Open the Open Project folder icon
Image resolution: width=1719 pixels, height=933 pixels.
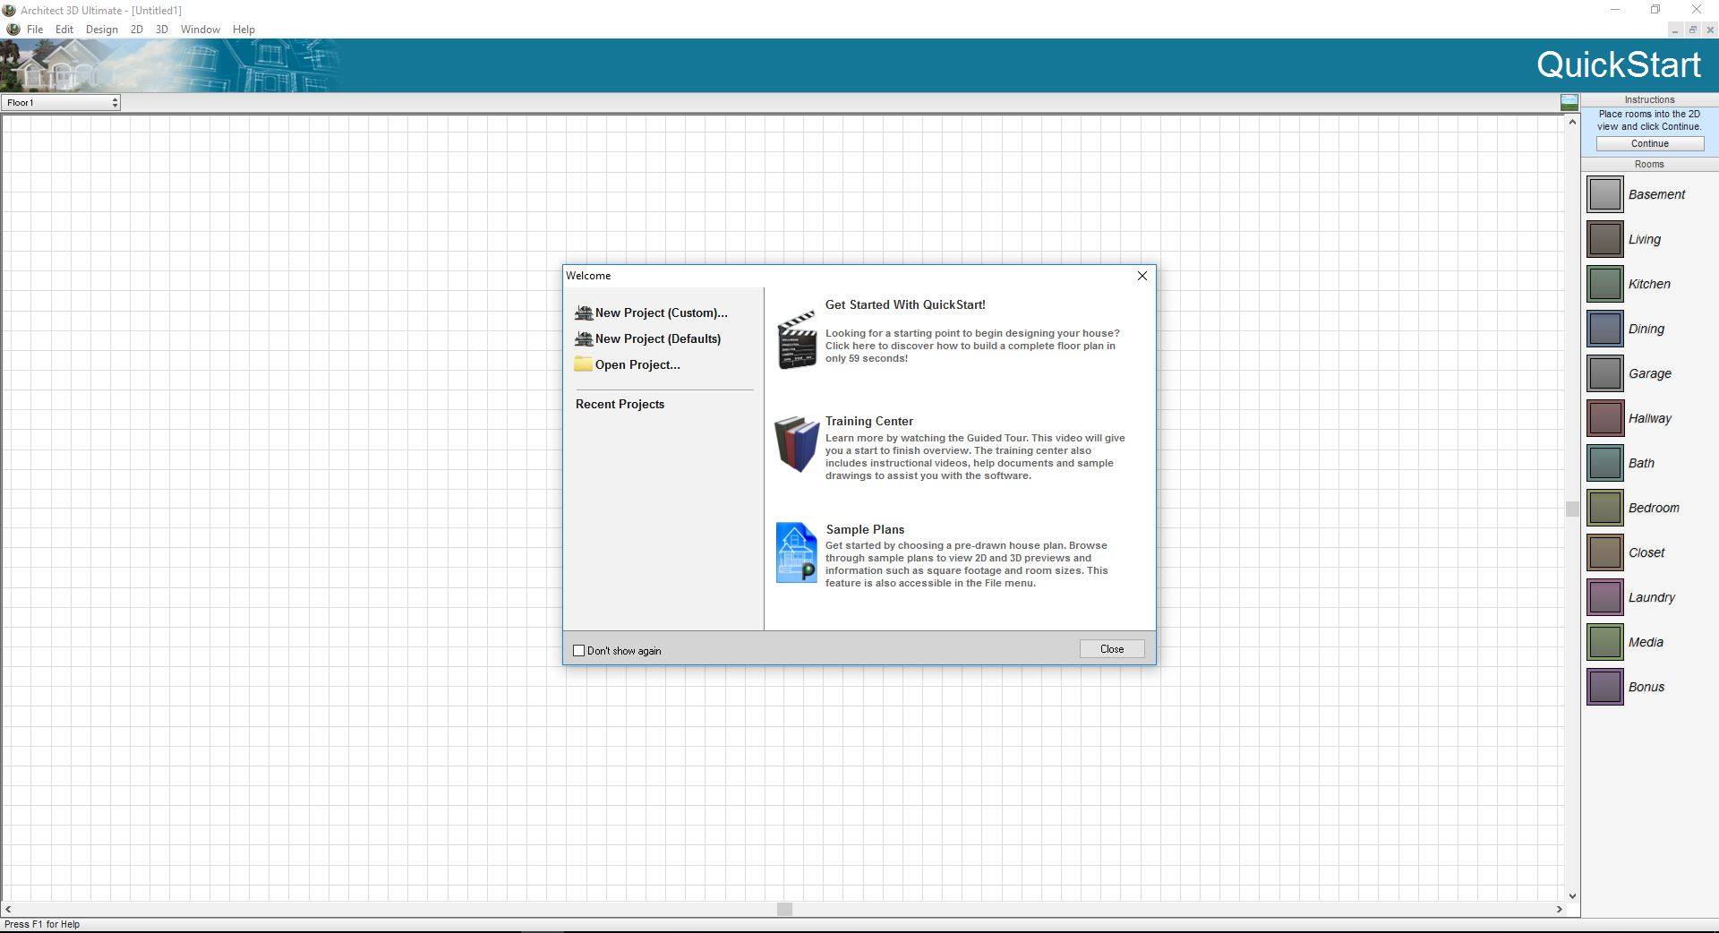click(583, 364)
